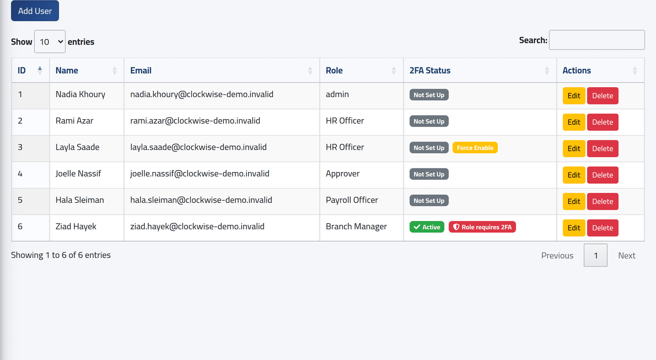
Task: Toggle the Email column sort arrows
Action: pyautogui.click(x=310, y=70)
